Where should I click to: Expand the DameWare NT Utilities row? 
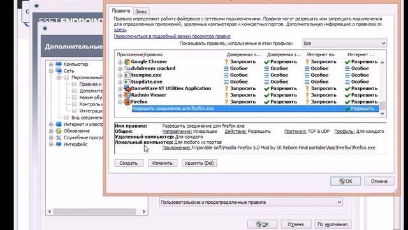coord(120,89)
